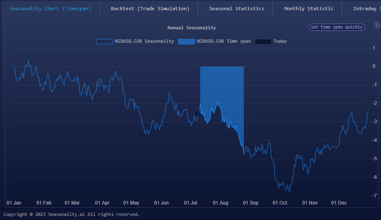Click the -7 y-axis value label

pyautogui.click(x=373, y=196)
